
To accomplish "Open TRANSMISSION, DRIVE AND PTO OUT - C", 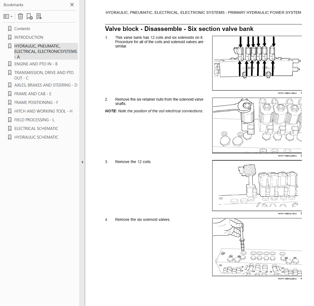I will point(44,75).
